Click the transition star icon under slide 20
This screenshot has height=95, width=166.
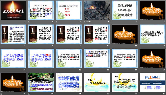(x=29, y=94)
